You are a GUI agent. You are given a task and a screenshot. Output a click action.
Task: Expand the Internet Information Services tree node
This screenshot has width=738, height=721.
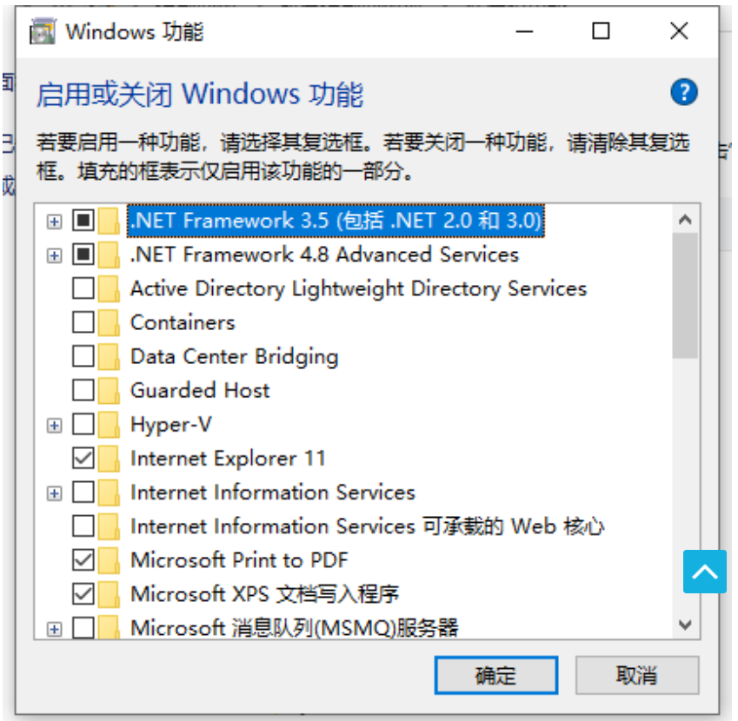point(55,493)
